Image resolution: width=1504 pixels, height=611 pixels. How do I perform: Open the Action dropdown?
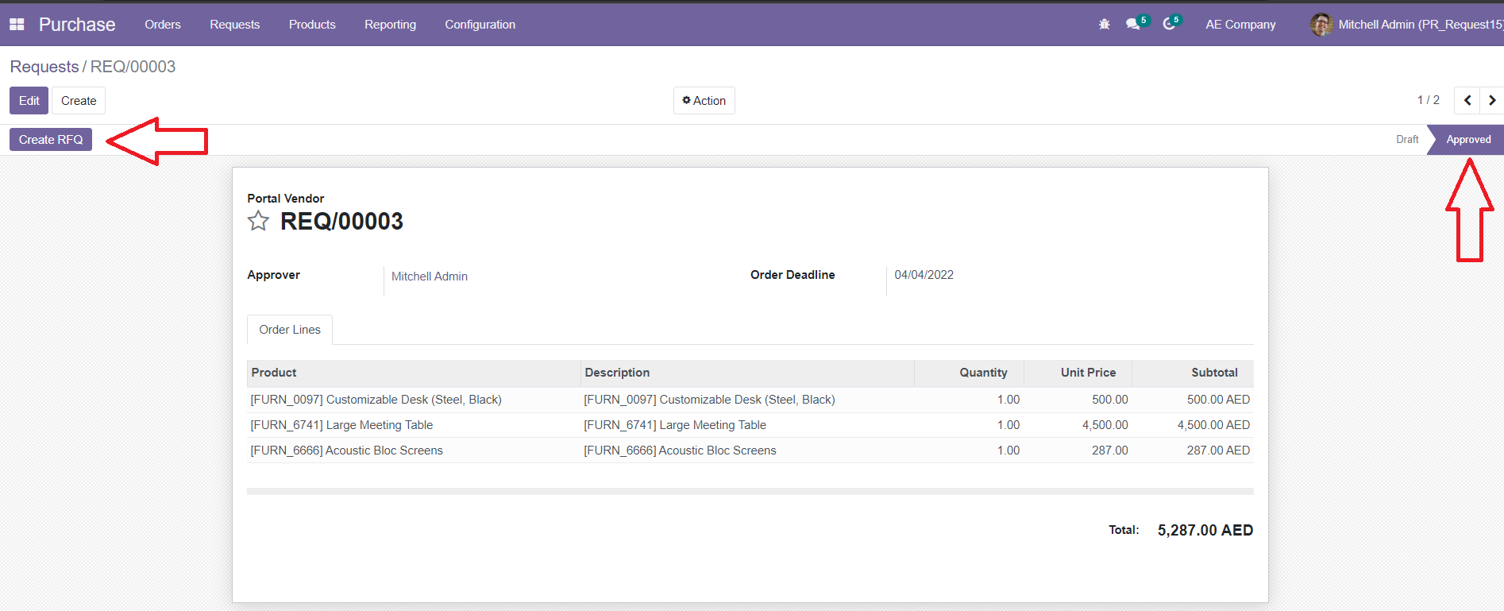704,101
